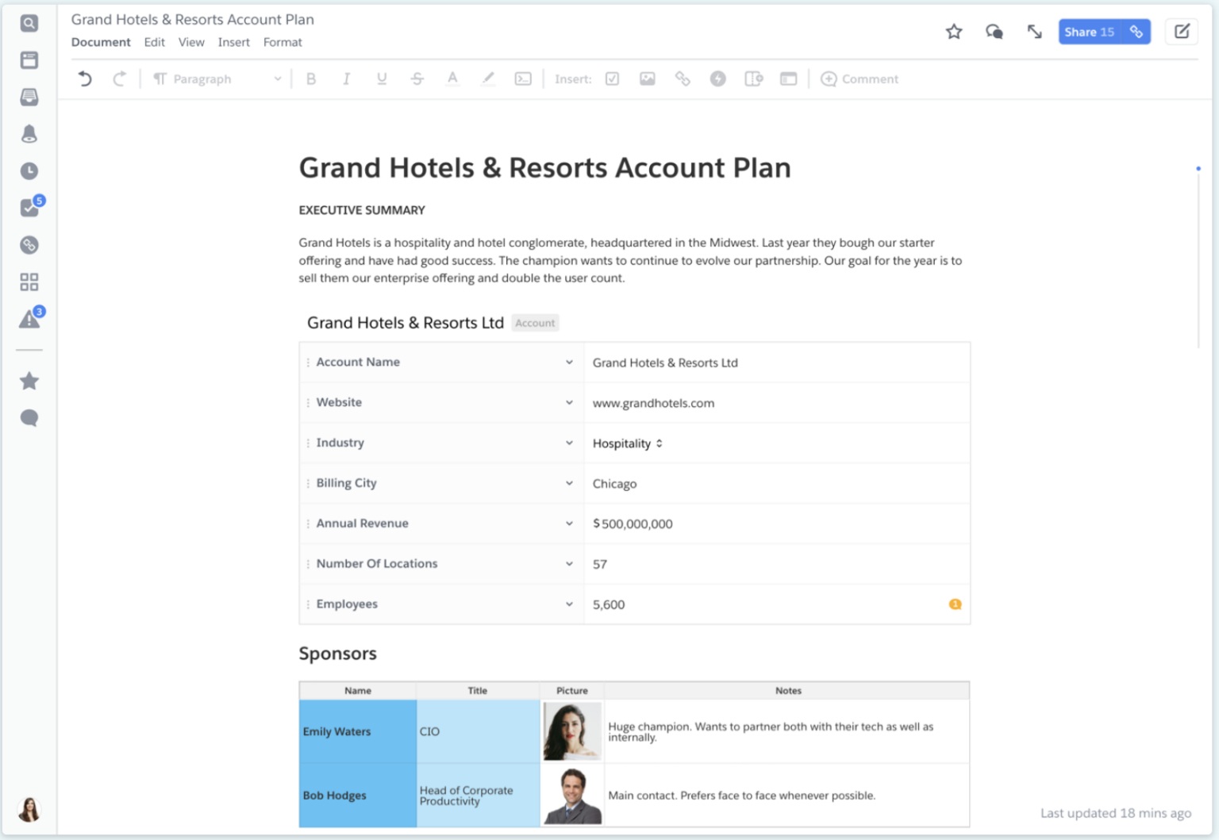The width and height of the screenshot is (1219, 840).
Task: Open the Format menu
Action: pyautogui.click(x=283, y=42)
